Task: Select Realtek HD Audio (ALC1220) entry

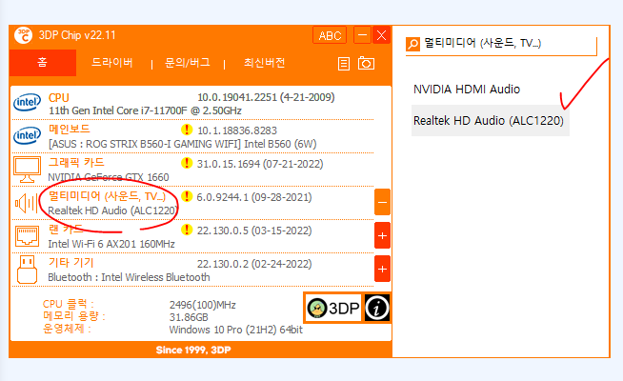Action: [x=491, y=120]
